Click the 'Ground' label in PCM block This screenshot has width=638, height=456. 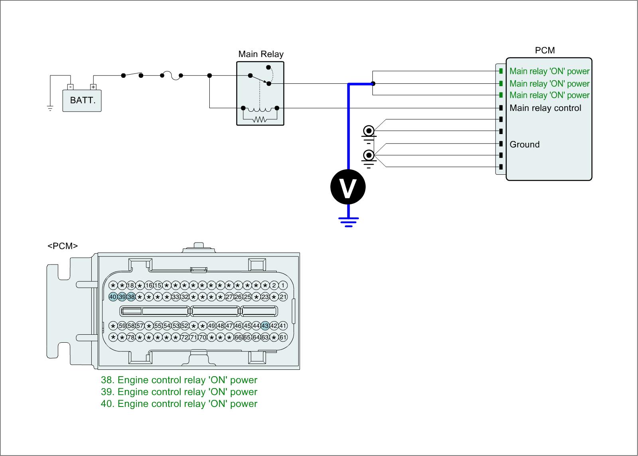tap(524, 144)
